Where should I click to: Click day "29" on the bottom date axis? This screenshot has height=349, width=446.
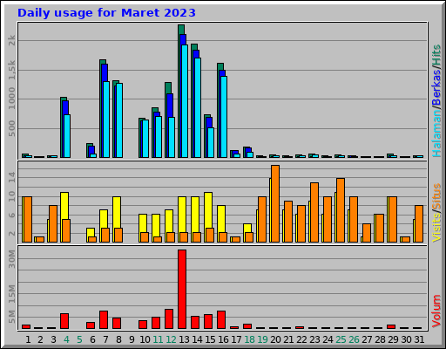[393, 339]
